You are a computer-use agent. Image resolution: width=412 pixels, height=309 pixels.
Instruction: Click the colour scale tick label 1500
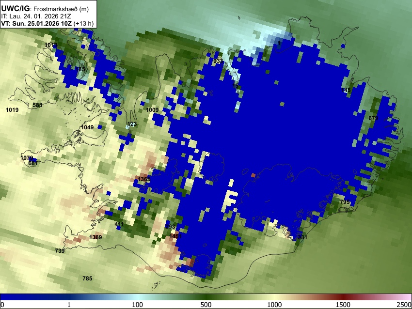(x=343, y=305)
